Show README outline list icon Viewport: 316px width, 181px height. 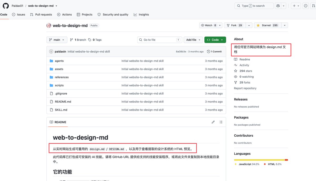(x=221, y=122)
